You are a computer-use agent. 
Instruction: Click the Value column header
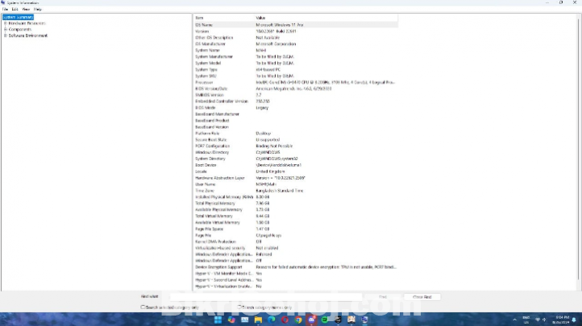326,18
